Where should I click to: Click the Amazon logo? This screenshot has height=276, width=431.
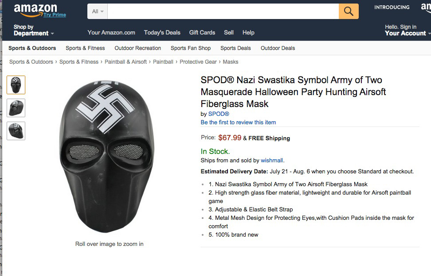coord(35,9)
